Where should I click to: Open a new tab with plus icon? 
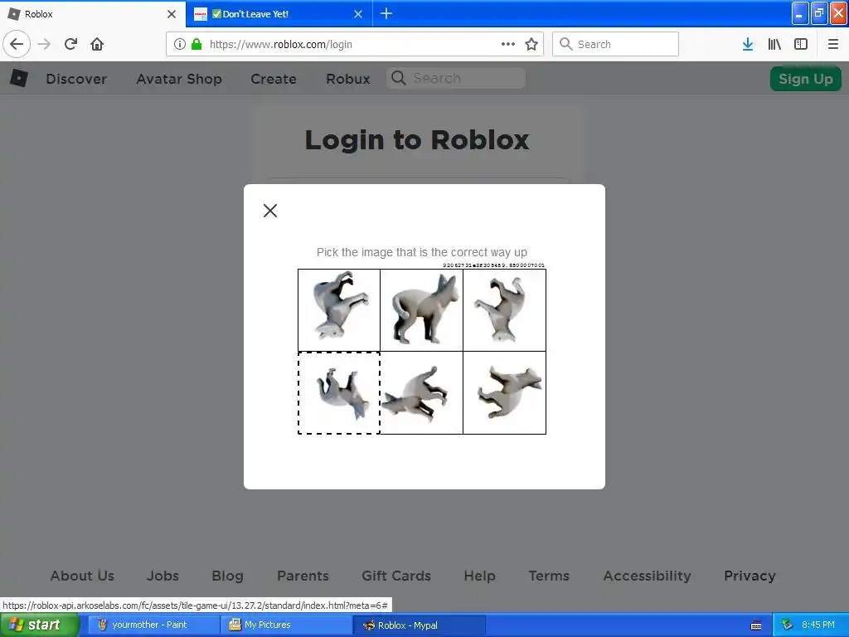click(x=386, y=13)
